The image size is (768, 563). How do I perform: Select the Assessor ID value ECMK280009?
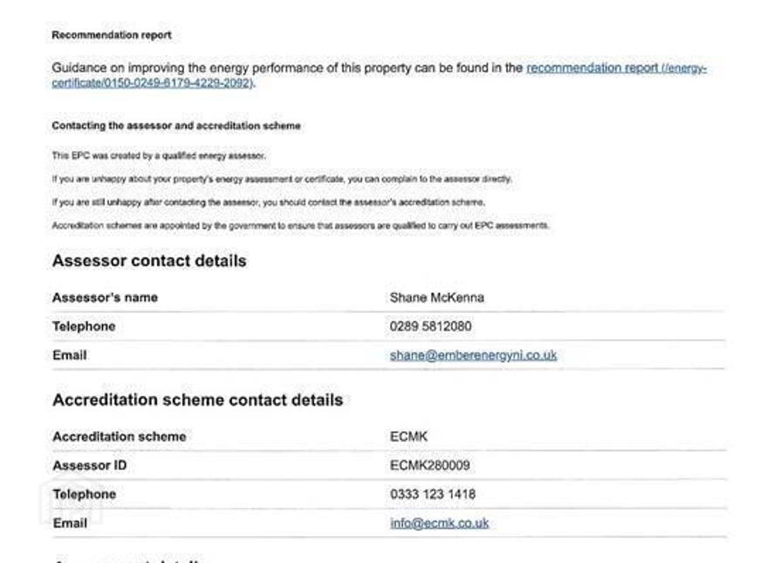point(430,465)
